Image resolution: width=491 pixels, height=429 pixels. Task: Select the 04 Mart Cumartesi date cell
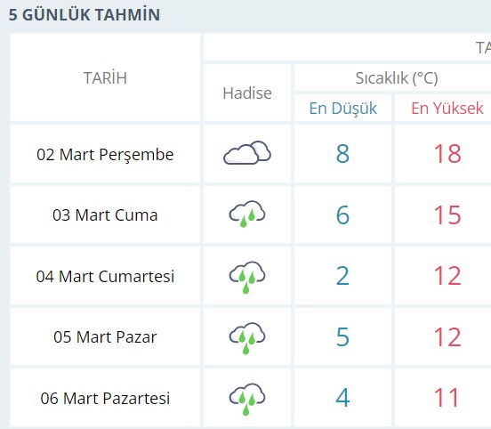[105, 277]
